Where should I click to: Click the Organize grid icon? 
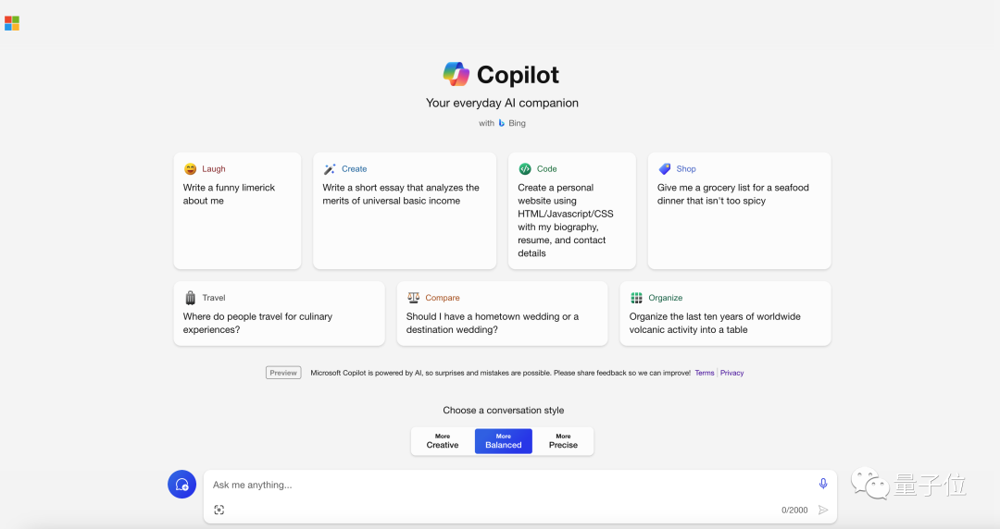coord(636,298)
